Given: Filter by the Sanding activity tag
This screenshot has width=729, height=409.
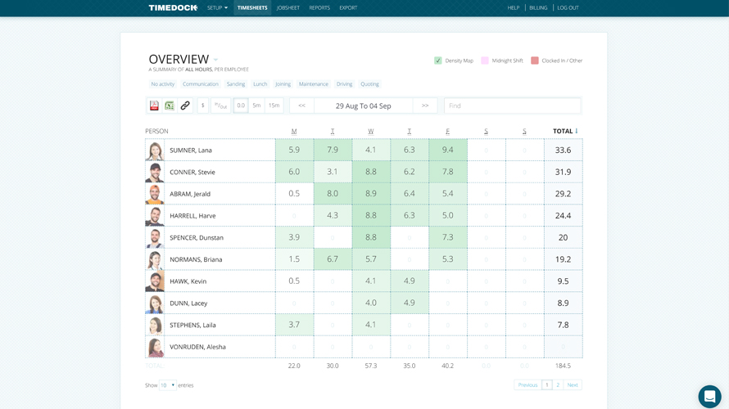Looking at the screenshot, I should (x=236, y=84).
